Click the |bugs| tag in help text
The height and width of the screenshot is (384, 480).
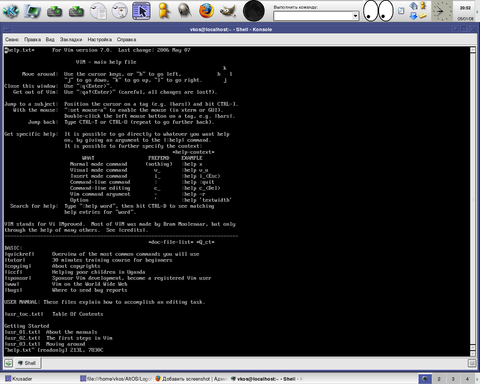point(13,290)
